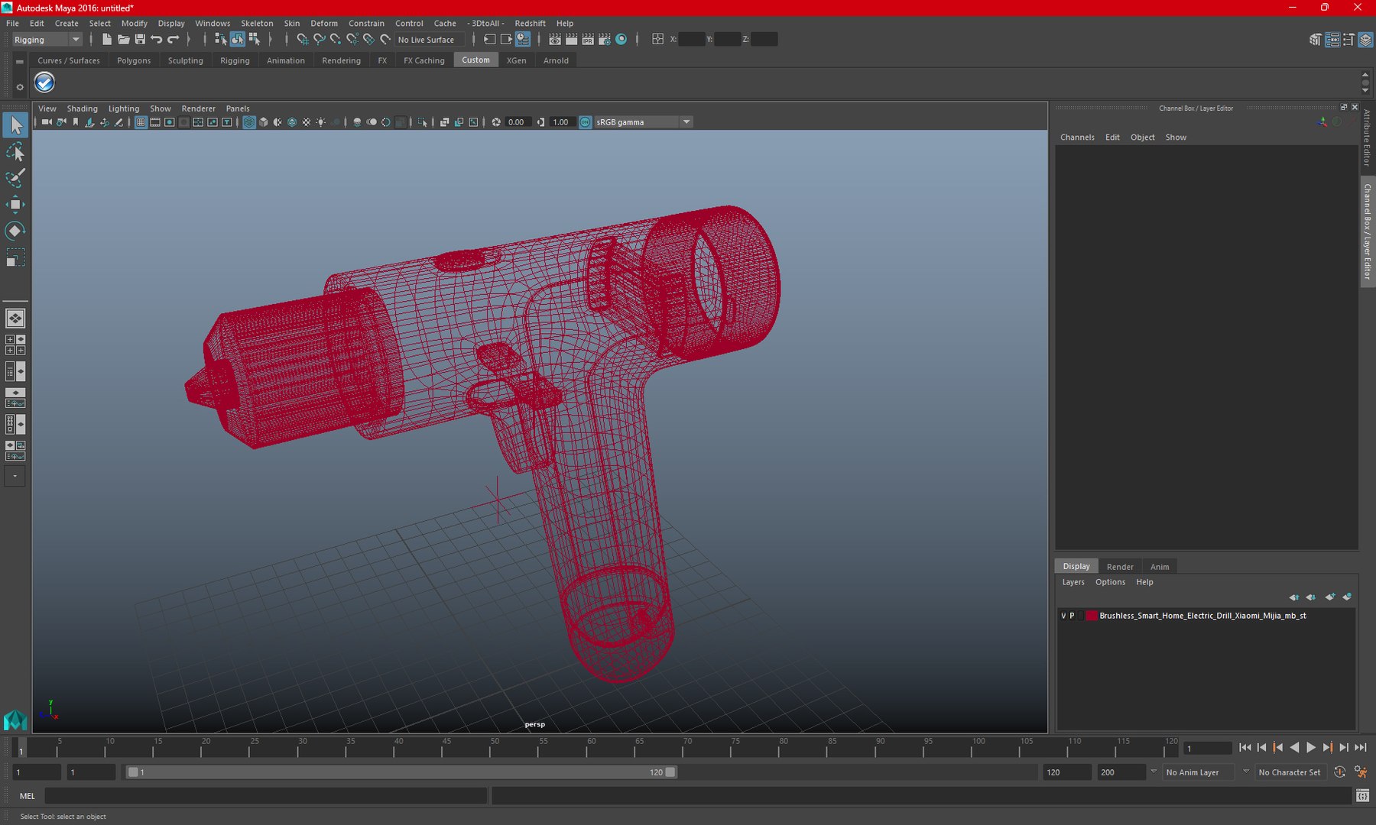Open the Attribute Editor side tab
Viewport: 1376px width, 825px height.
[1367, 138]
